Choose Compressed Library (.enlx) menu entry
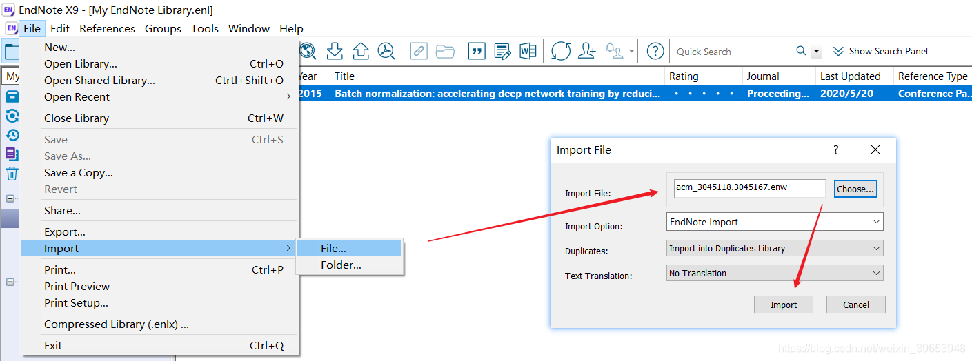Viewport: 972px width, 361px height. pos(160,324)
